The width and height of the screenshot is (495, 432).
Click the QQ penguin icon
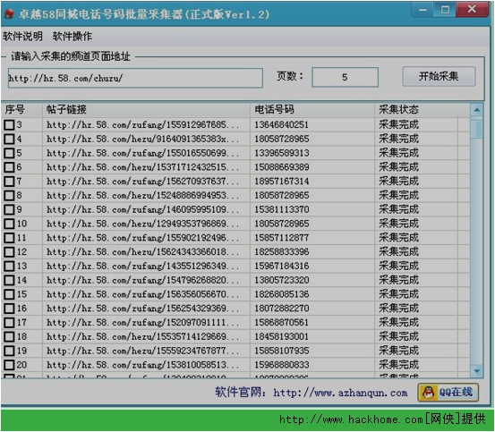tap(429, 393)
